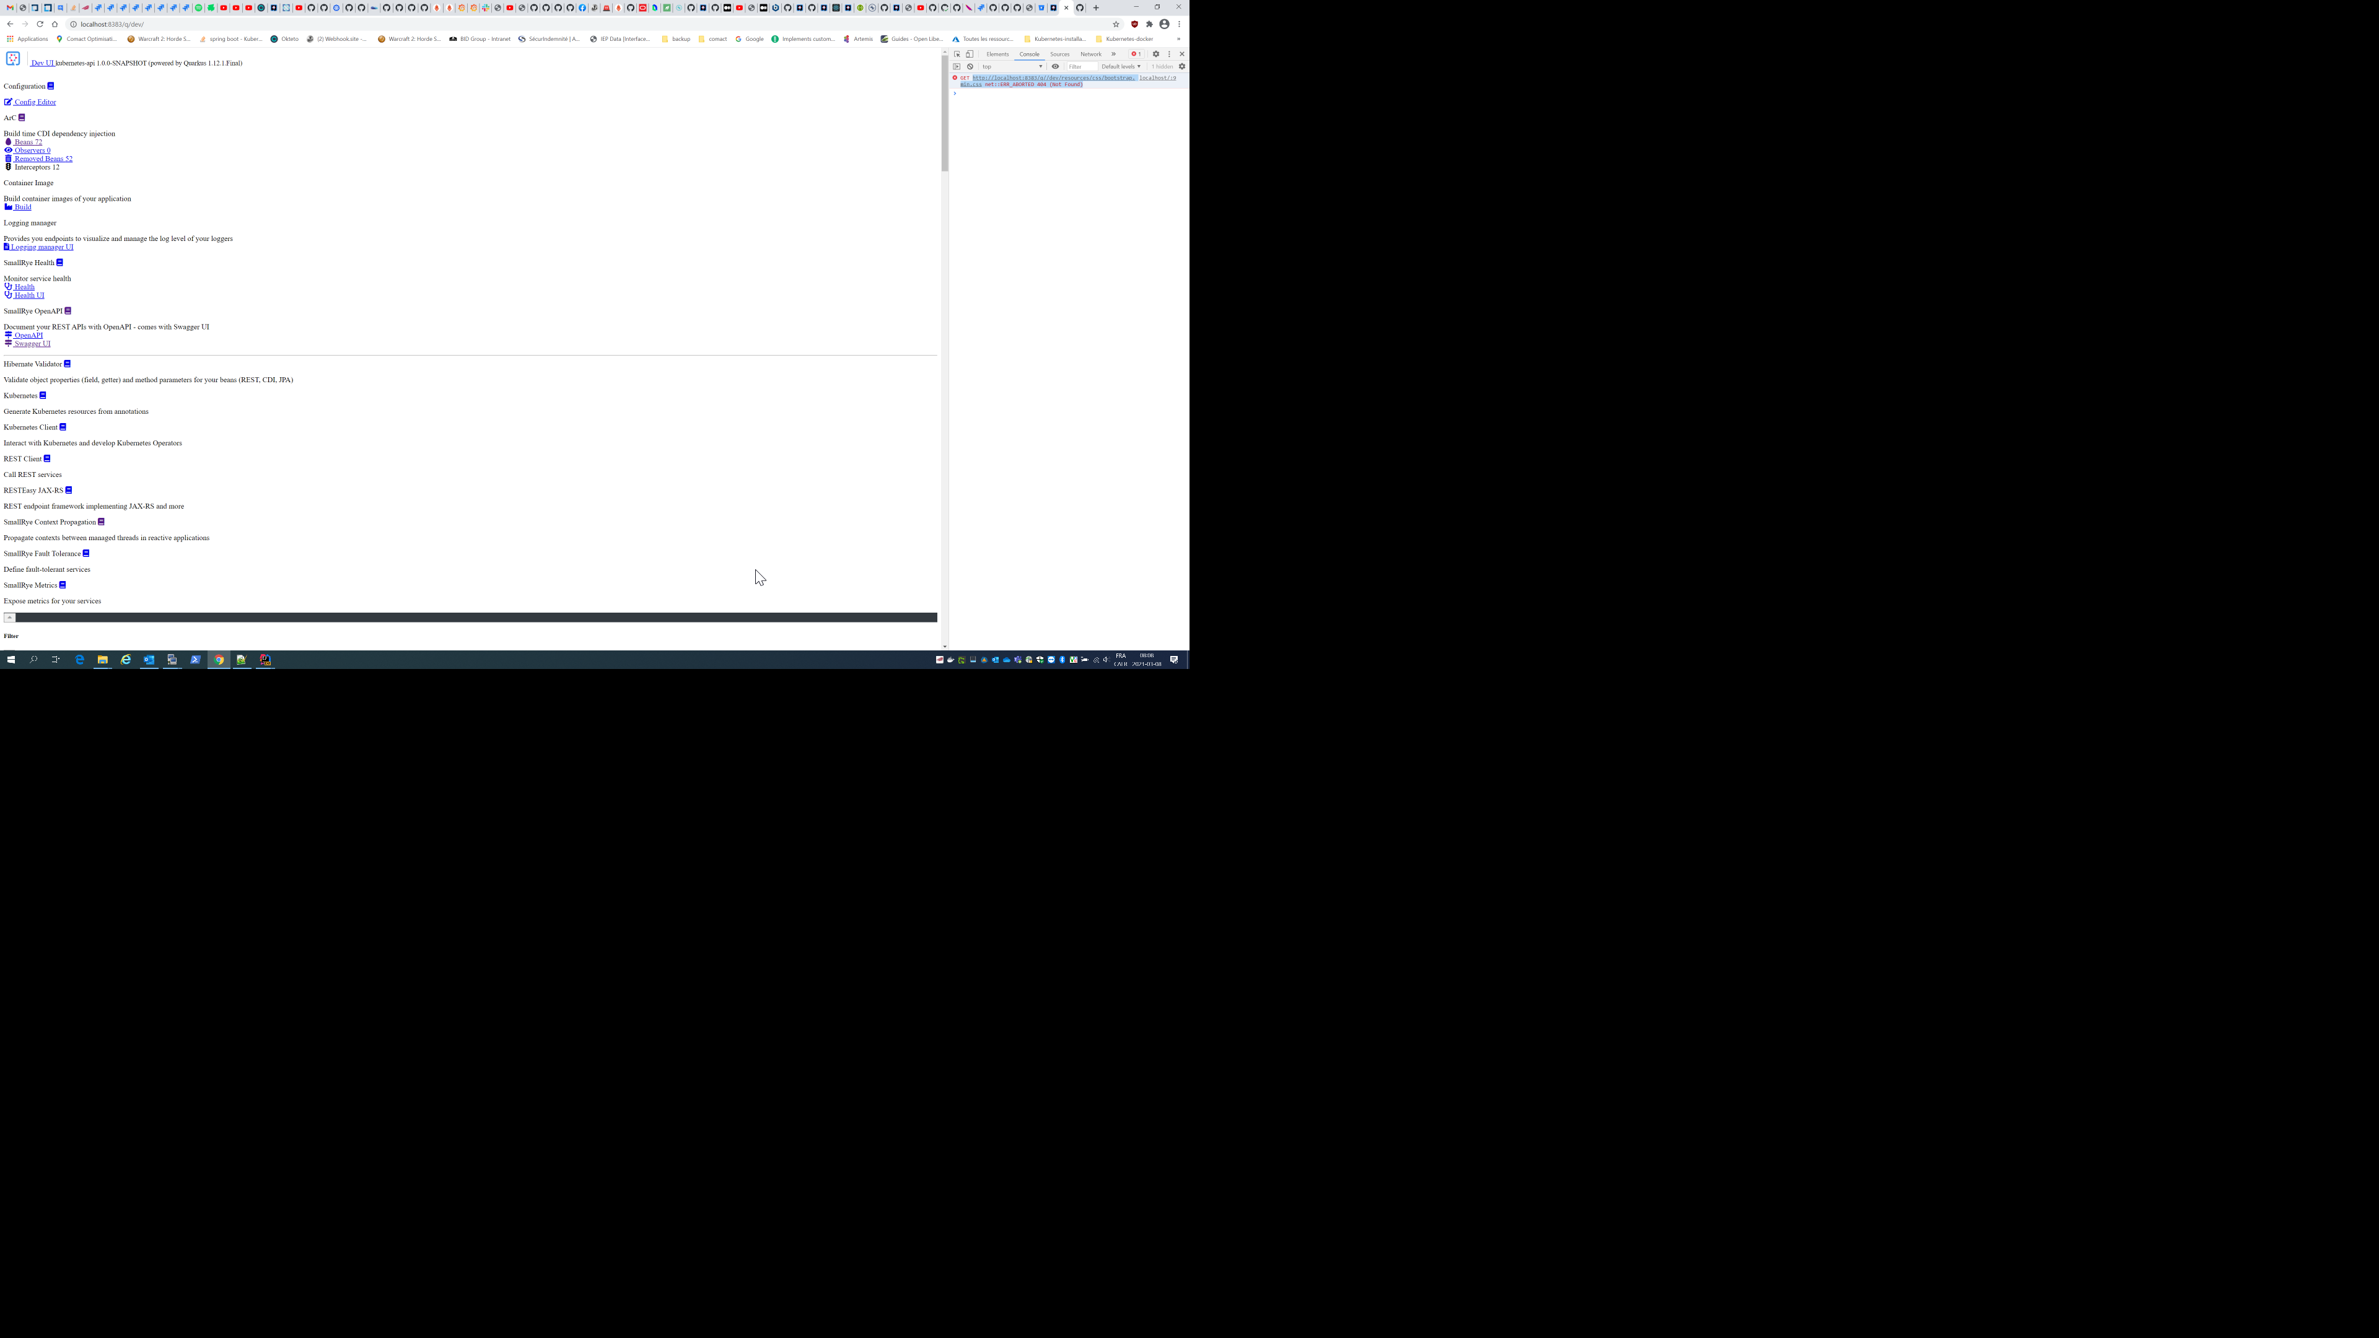Expand the Default levels dropdown
This screenshot has width=2379, height=1338.
(x=1120, y=66)
